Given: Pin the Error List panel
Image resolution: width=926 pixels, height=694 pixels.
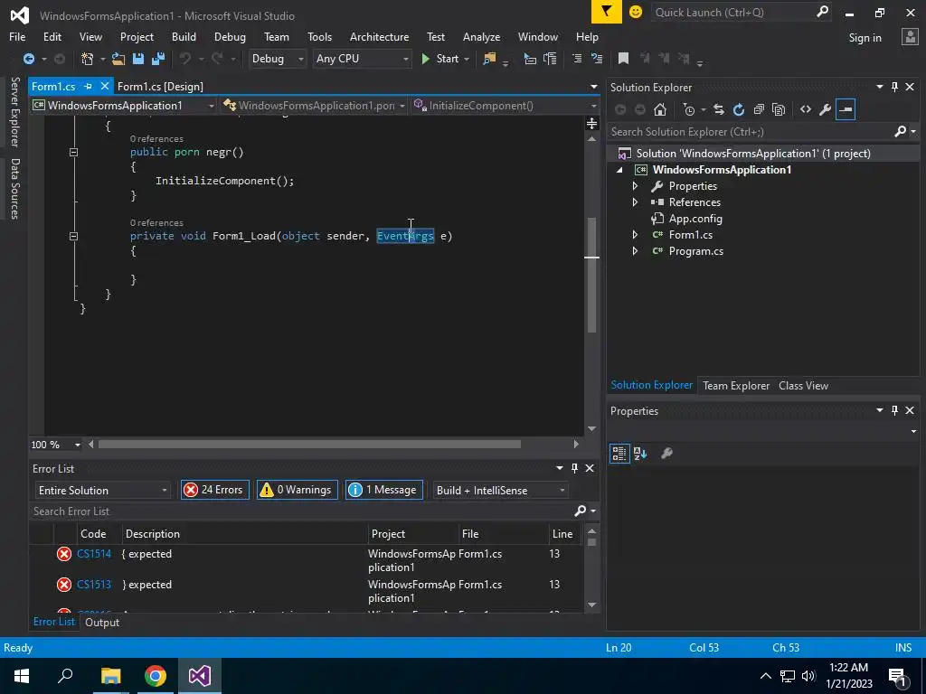Looking at the screenshot, I should pyautogui.click(x=574, y=468).
